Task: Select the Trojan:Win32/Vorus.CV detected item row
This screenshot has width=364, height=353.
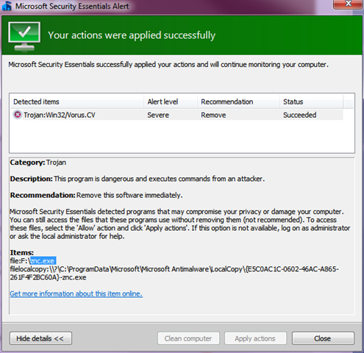Action: click(176, 115)
